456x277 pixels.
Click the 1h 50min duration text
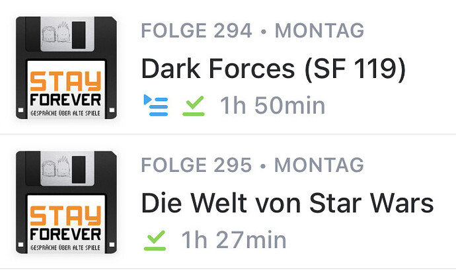(272, 105)
